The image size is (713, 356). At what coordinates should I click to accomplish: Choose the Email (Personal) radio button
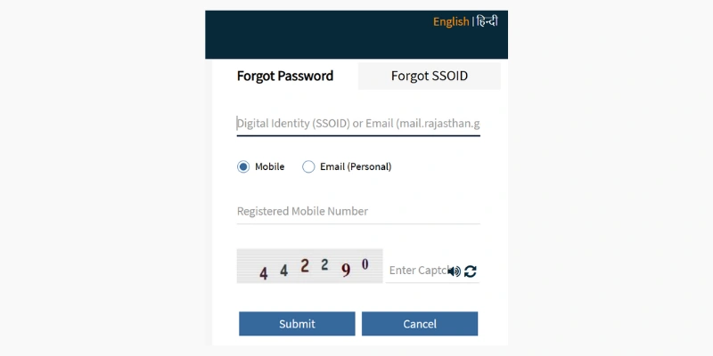pyautogui.click(x=309, y=166)
